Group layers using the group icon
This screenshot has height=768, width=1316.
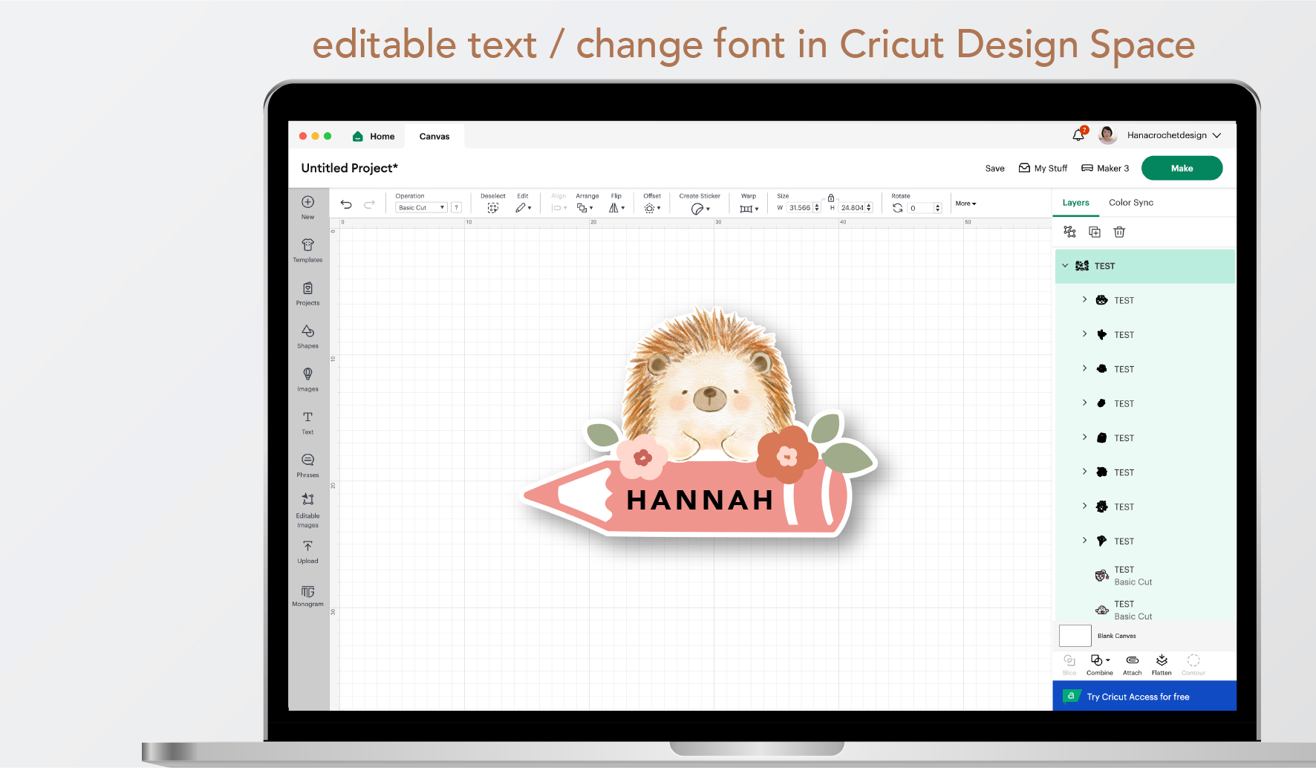pyautogui.click(x=1069, y=232)
